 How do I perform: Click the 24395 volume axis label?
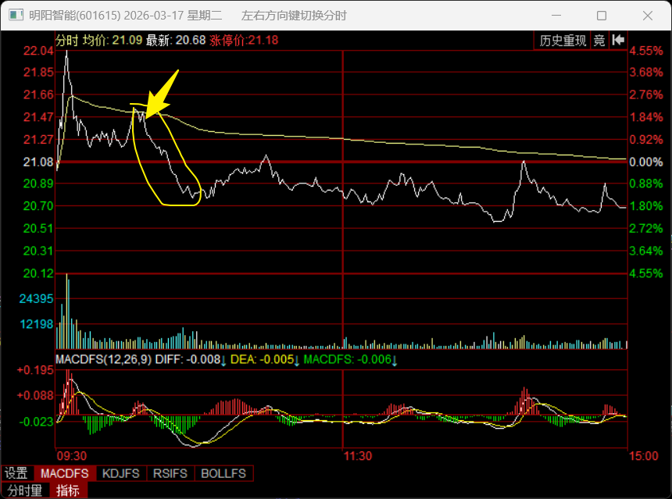click(x=37, y=298)
